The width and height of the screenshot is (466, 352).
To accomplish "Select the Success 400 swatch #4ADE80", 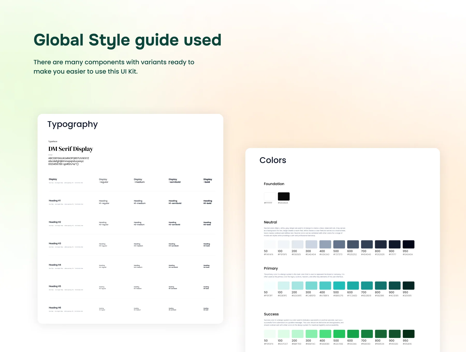I will tap(325, 334).
